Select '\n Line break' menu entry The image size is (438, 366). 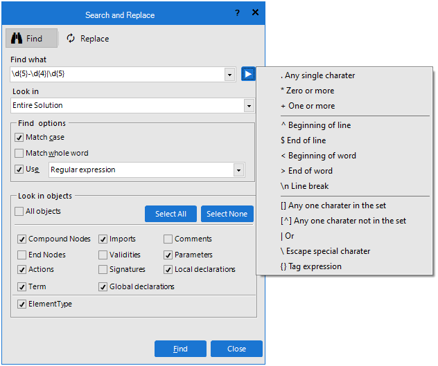(x=304, y=186)
